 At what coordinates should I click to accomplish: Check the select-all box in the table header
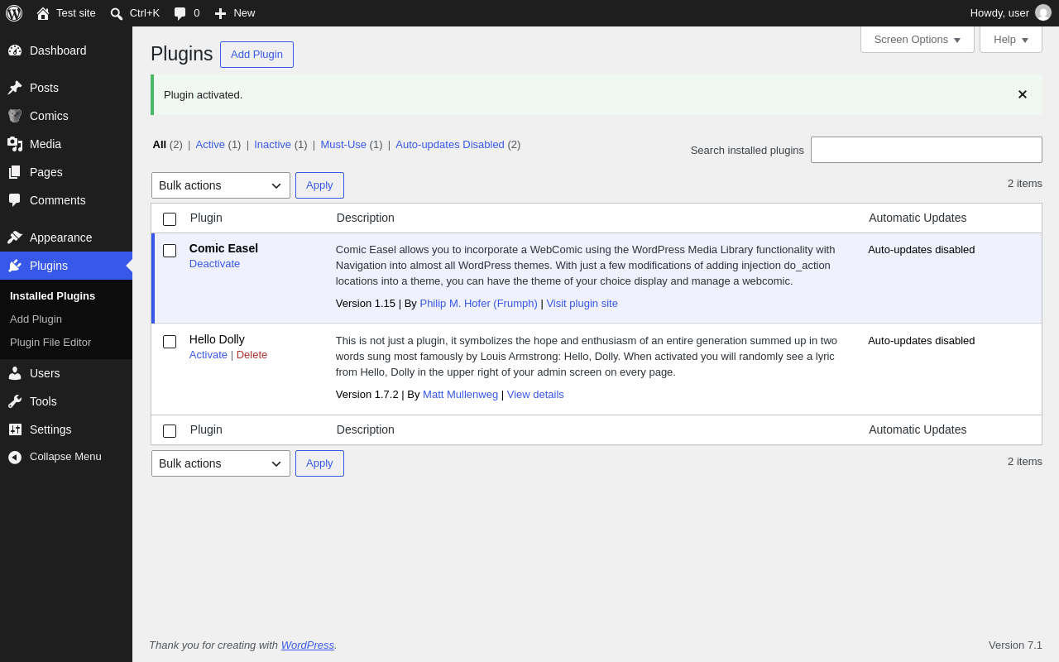(170, 219)
